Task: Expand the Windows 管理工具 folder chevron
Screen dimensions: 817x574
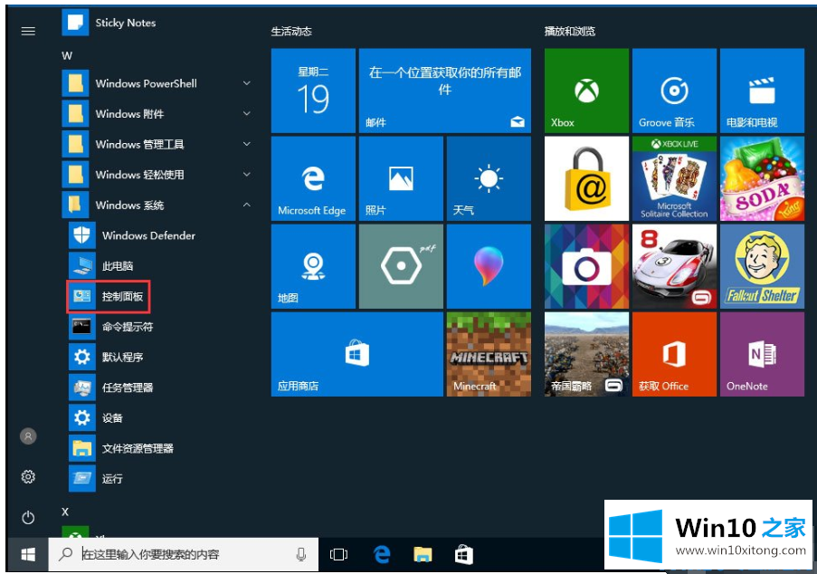Action: [247, 144]
